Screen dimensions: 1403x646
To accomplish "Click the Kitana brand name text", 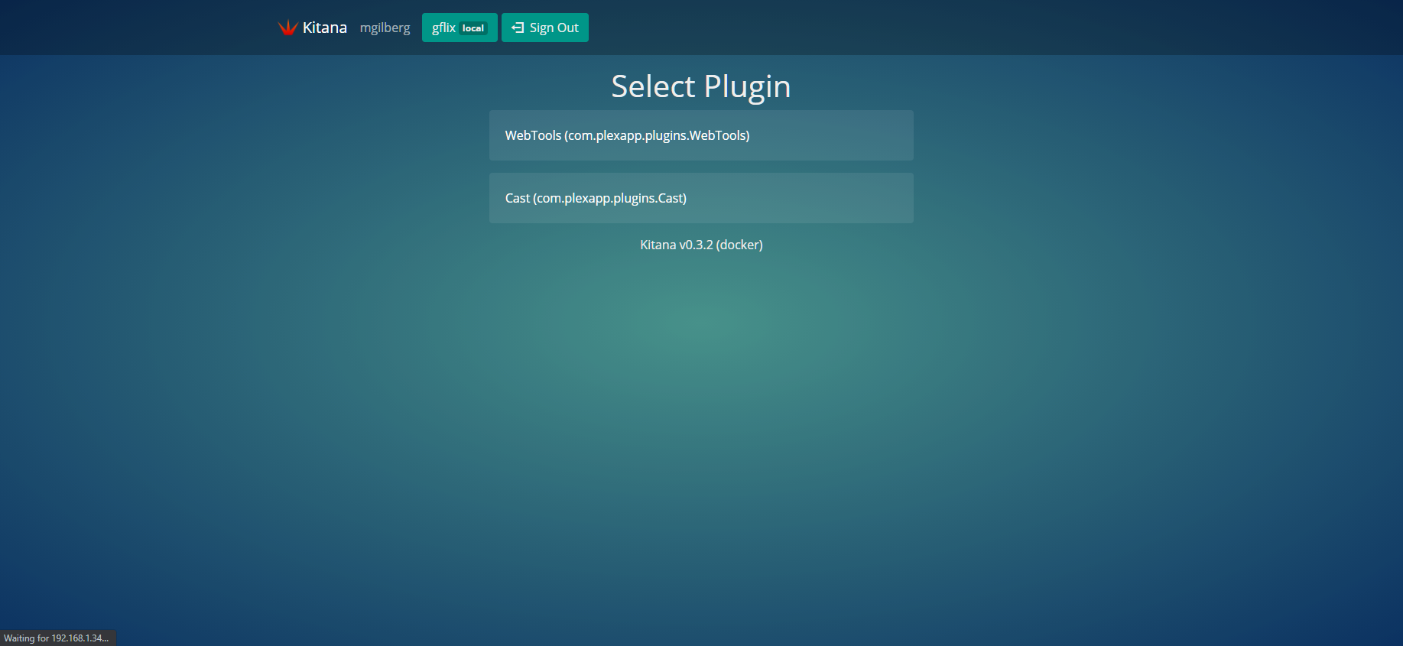I will tap(324, 28).
